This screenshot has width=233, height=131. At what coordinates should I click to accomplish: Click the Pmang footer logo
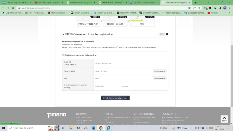pos(54,115)
